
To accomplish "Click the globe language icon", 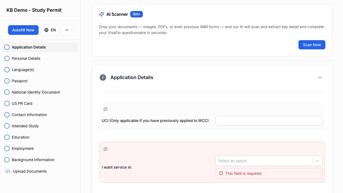I will click(46, 30).
